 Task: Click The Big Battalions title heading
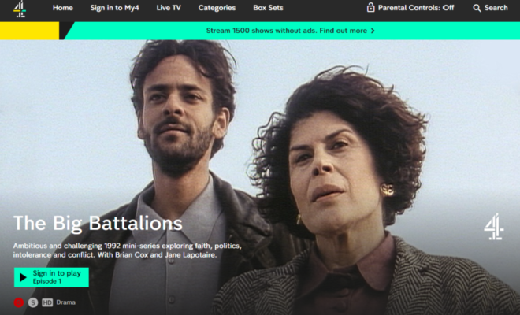98,224
